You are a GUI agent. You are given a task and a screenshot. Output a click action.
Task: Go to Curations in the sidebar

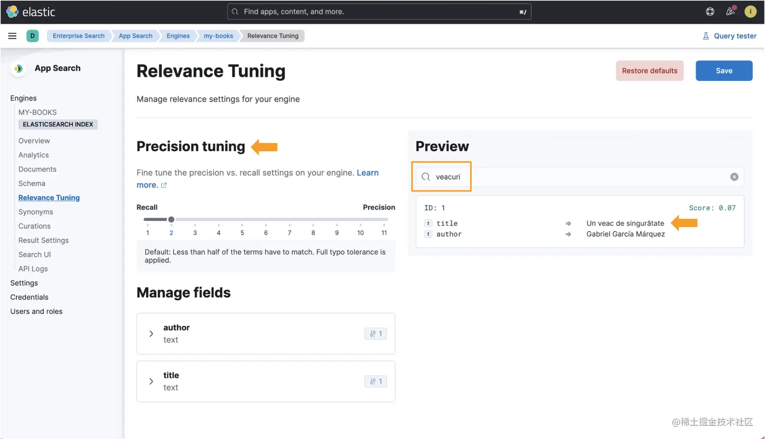point(34,226)
